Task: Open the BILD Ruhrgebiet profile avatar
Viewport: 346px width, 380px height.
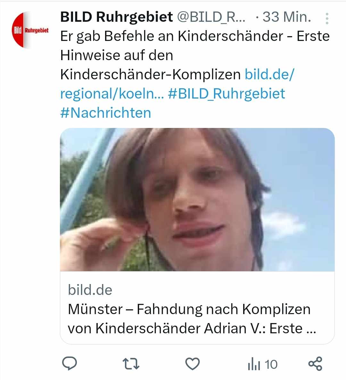Action: click(x=30, y=30)
